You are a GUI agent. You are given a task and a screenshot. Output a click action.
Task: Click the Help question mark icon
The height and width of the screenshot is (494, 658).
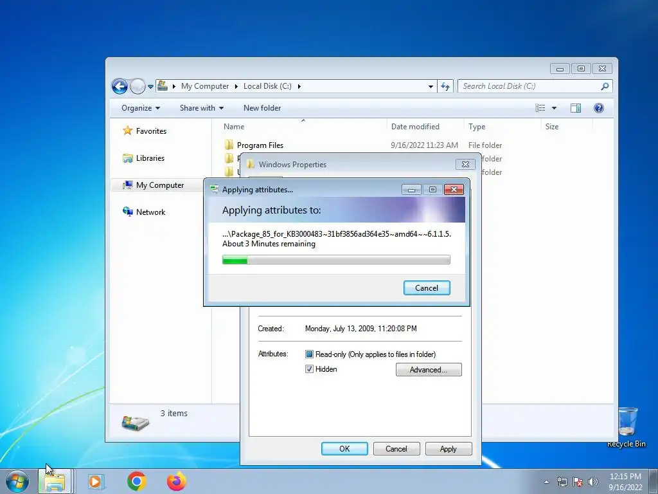tap(599, 108)
